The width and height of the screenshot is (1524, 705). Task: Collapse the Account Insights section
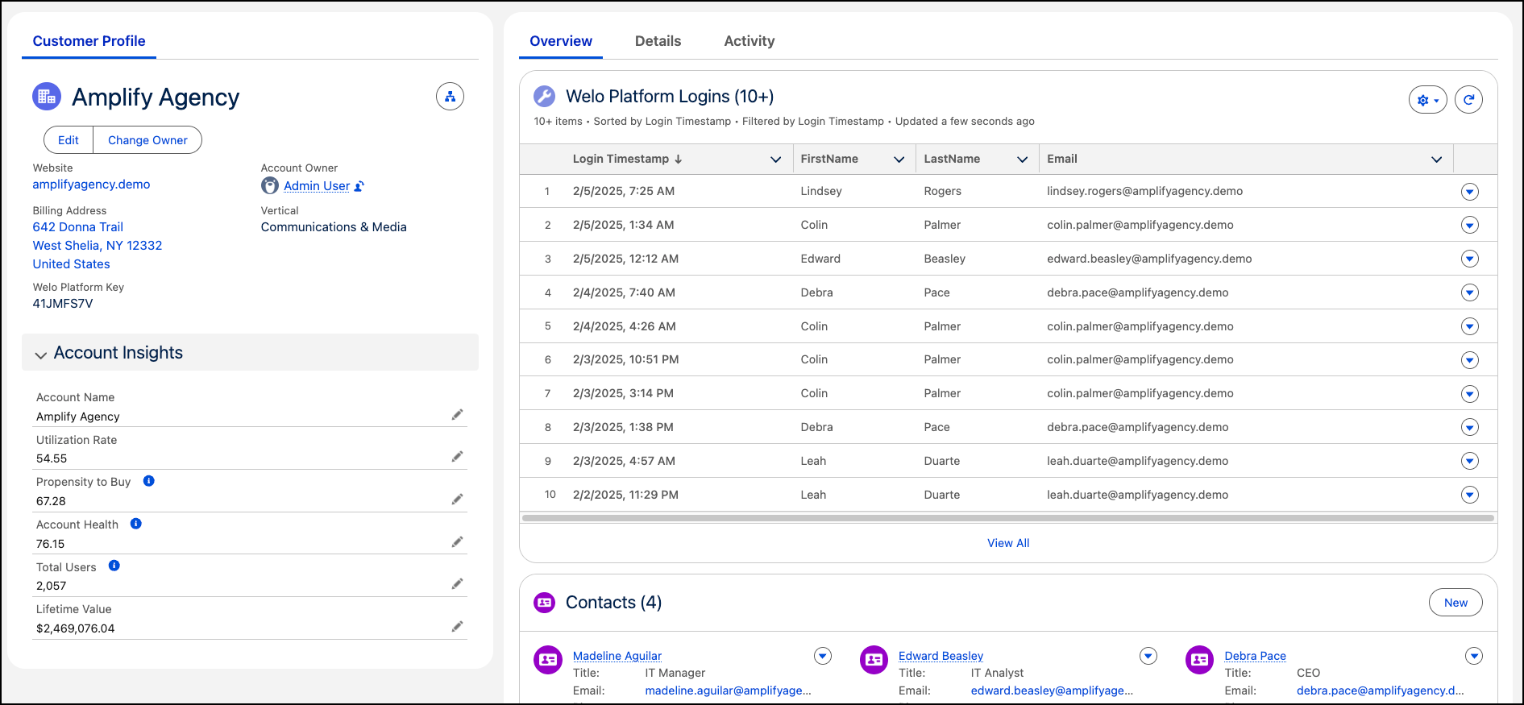tap(41, 355)
